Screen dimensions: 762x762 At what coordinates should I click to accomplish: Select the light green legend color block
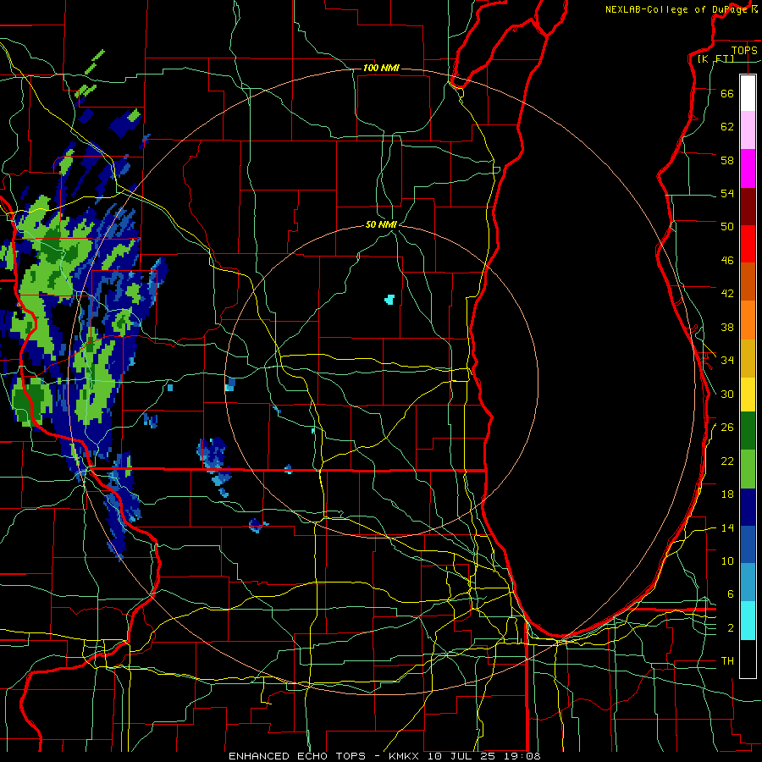[x=748, y=469]
